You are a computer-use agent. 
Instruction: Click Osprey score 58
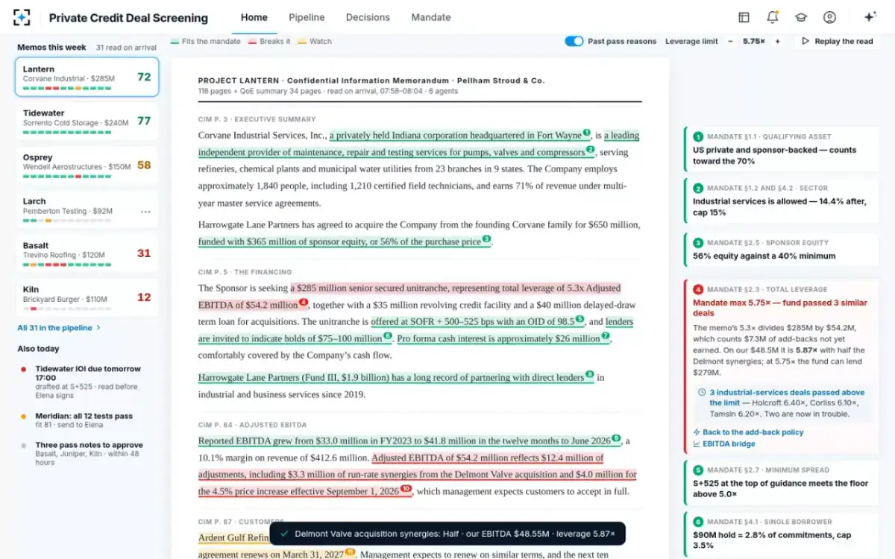pos(144,165)
